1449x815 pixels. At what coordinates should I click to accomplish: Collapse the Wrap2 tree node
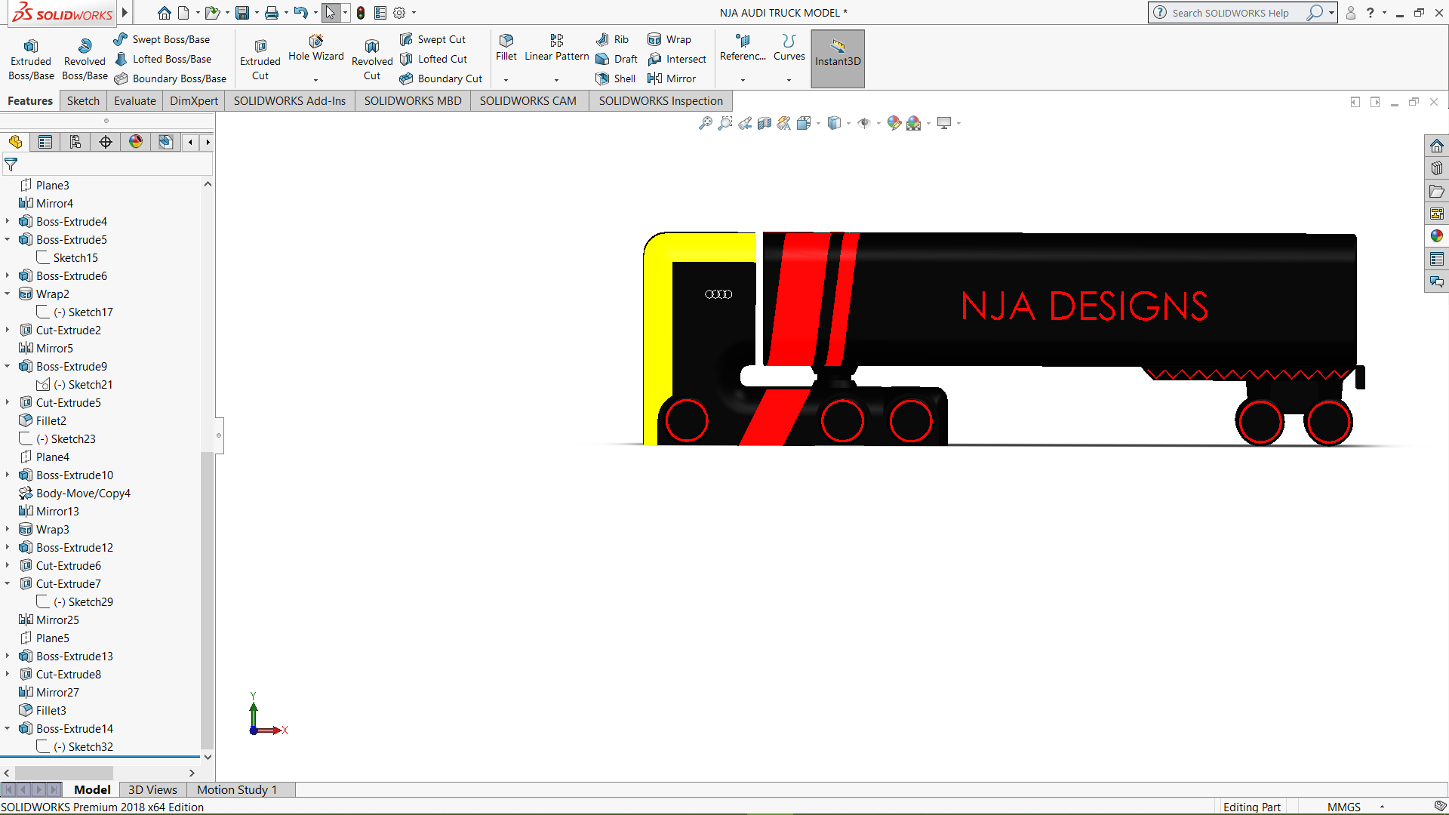[8, 294]
